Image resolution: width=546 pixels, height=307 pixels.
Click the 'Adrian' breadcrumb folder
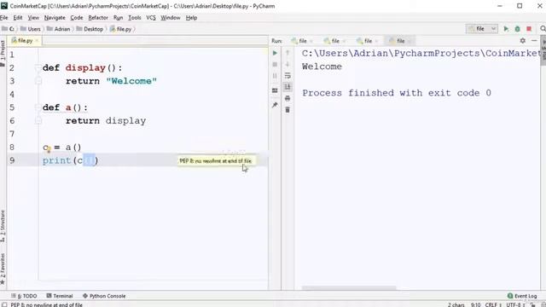[x=59, y=29]
